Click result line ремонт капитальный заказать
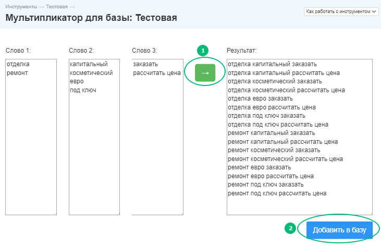 pyautogui.click(x=272, y=133)
